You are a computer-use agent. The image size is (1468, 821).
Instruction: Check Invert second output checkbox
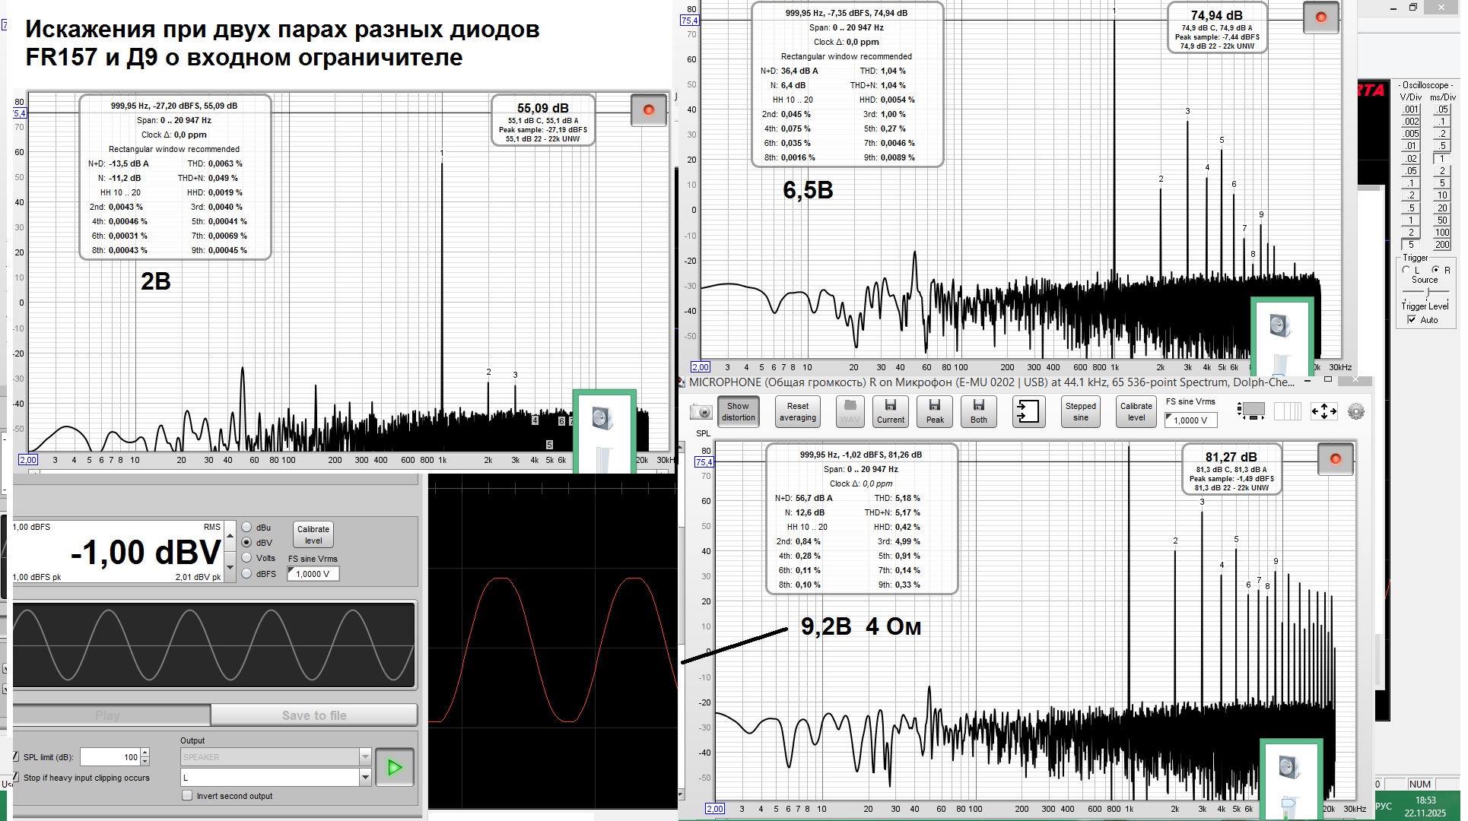[187, 796]
